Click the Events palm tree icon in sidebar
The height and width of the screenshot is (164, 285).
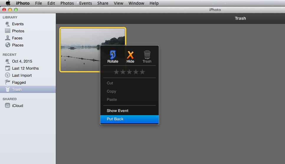pyautogui.click(x=8, y=24)
